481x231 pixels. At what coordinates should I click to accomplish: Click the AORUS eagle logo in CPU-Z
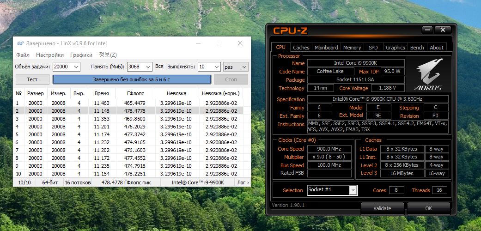[428, 74]
